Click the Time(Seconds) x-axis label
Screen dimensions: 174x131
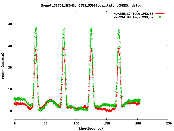[x=91, y=129]
